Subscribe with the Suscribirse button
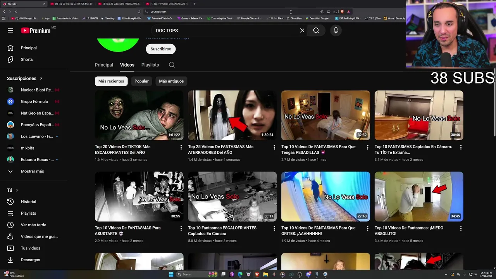Image resolution: width=496 pixels, height=279 pixels. [161, 49]
